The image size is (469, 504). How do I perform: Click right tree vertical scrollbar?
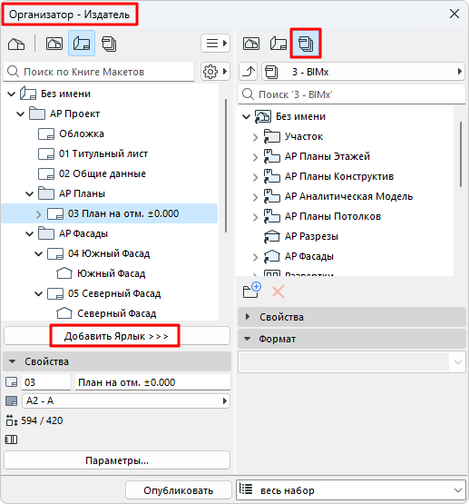[461, 154]
